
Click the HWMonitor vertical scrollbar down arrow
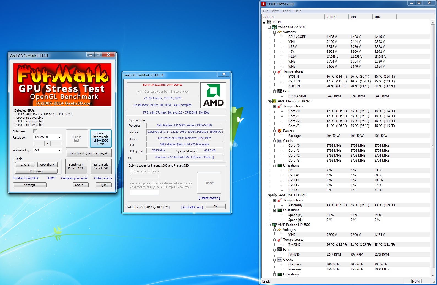[433, 275]
